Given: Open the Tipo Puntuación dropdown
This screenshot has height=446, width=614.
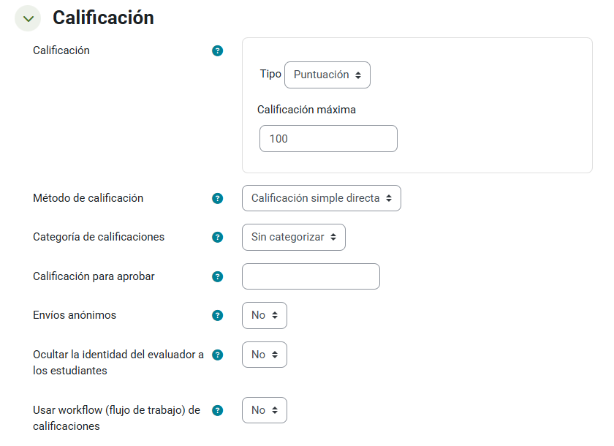Looking at the screenshot, I should [x=327, y=75].
